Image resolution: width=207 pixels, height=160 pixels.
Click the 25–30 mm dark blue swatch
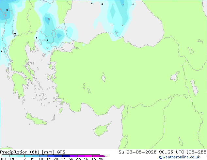pos(66,156)
